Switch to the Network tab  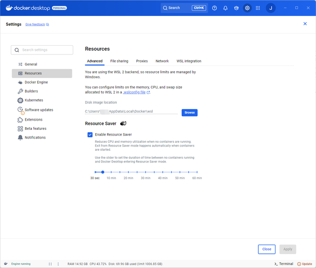coord(162,61)
